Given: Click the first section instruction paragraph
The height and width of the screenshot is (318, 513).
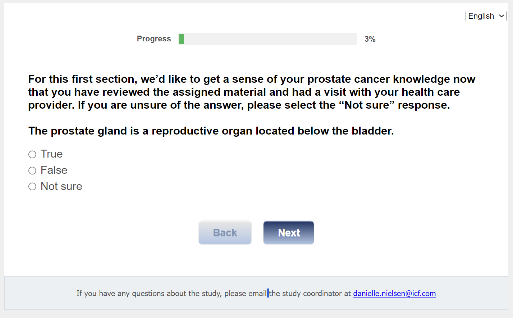Looking at the screenshot, I should (252, 92).
